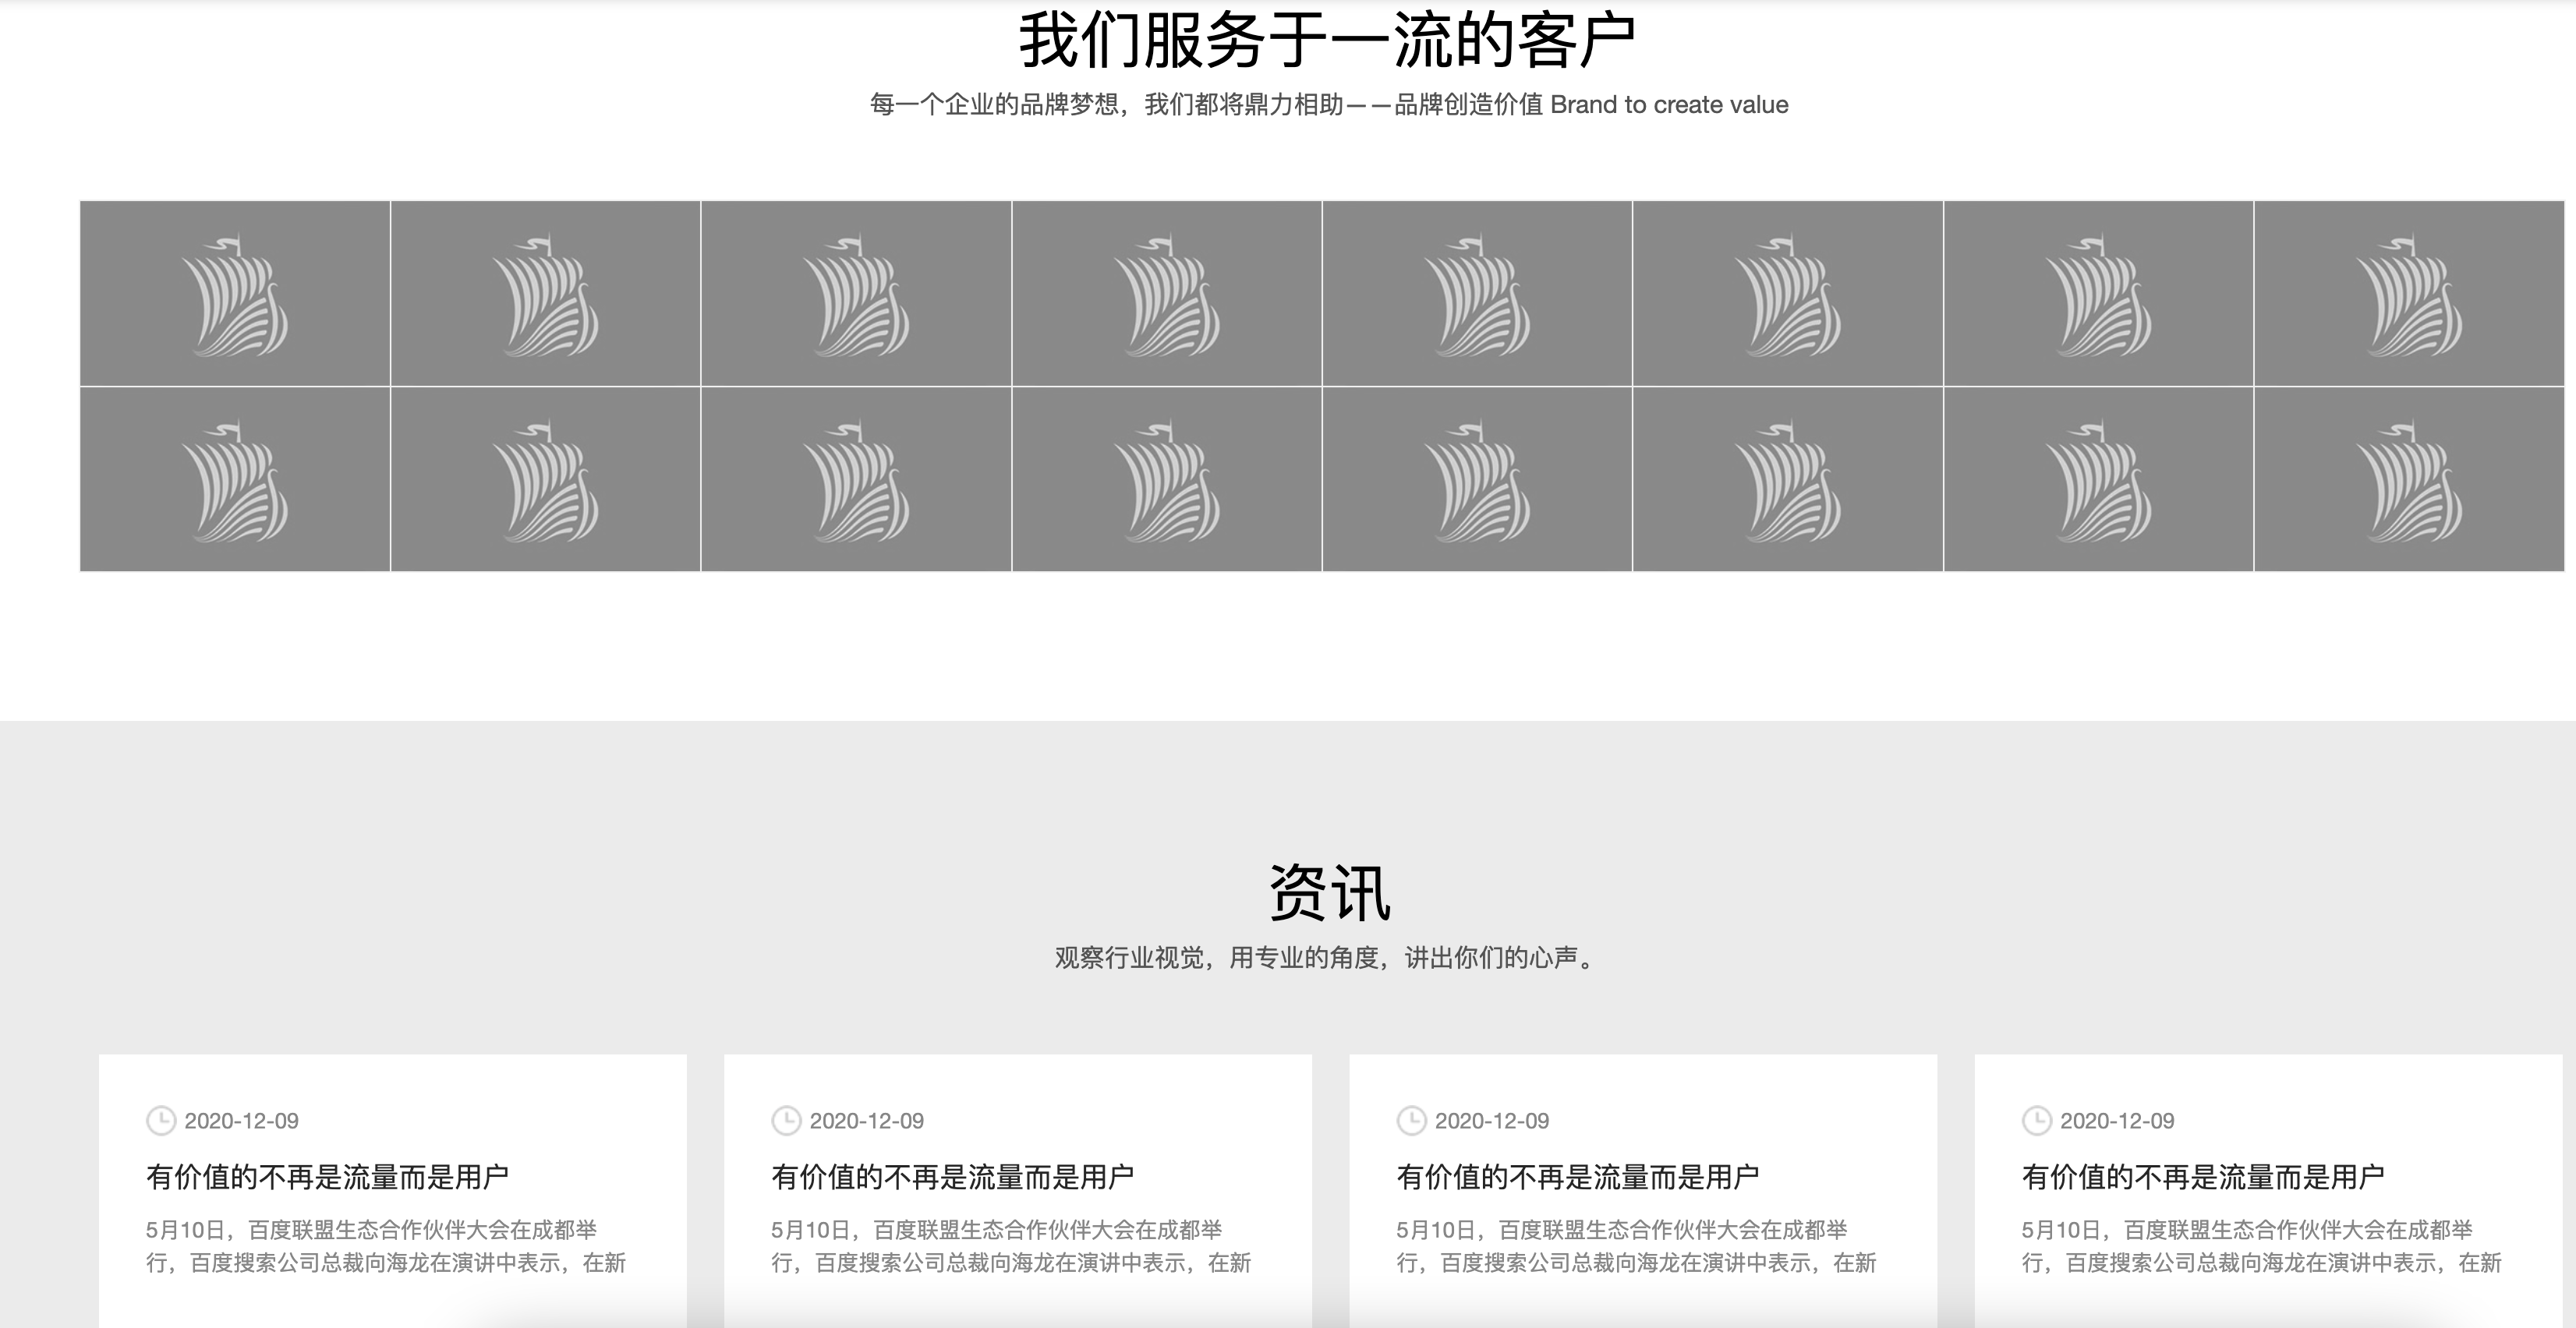The width and height of the screenshot is (2576, 1328).
Task: Click the 5月10日 summary in fourth news card
Action: [2261, 1246]
